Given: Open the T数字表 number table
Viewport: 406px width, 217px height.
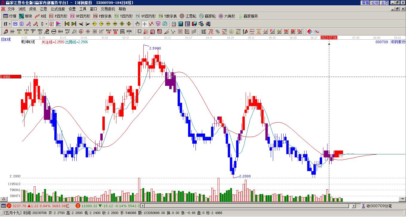Looking at the screenshot, I should [168, 16].
